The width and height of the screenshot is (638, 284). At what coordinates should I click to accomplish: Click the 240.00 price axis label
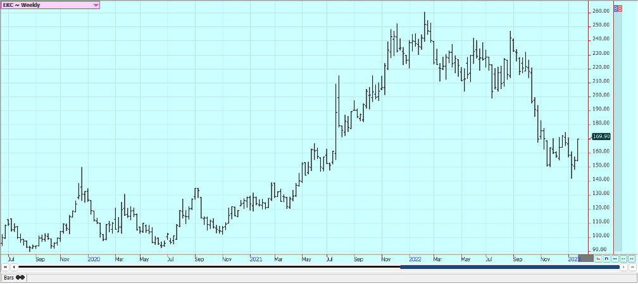coord(601,39)
